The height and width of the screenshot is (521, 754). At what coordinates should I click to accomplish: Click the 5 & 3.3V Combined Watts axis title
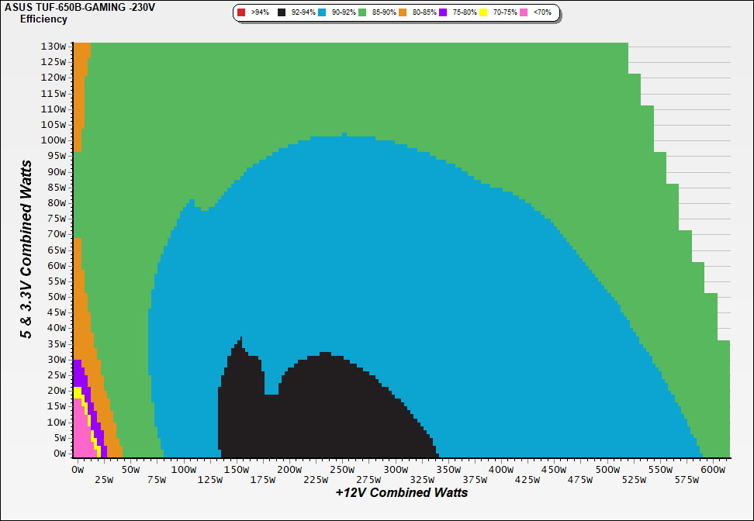click(x=26, y=250)
